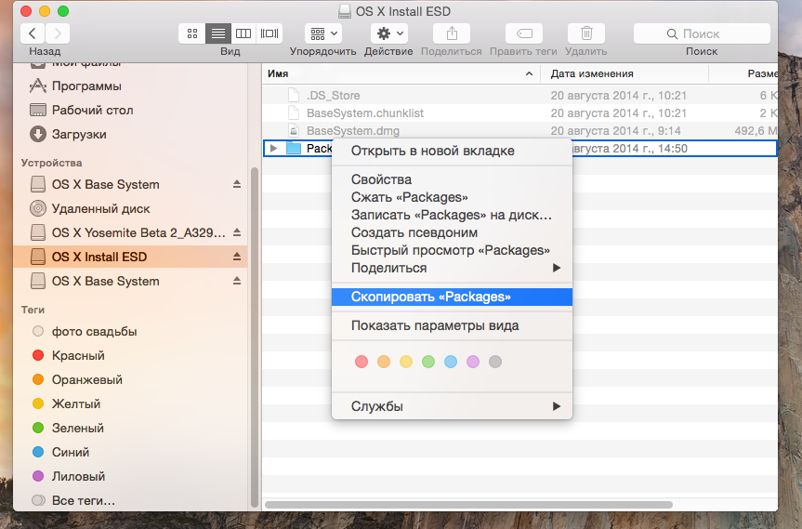Click the forward navigation arrow
The image size is (802, 529).
(x=58, y=33)
